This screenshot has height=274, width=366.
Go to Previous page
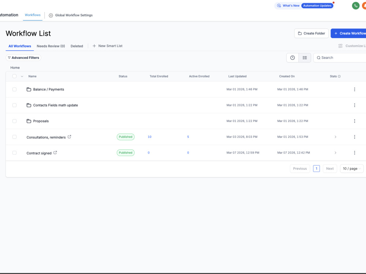click(x=300, y=169)
